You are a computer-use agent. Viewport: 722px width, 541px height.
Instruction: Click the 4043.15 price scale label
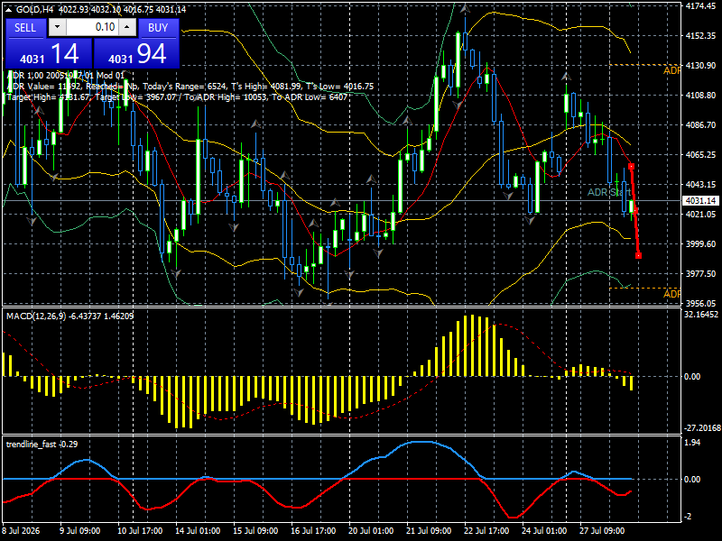point(701,185)
